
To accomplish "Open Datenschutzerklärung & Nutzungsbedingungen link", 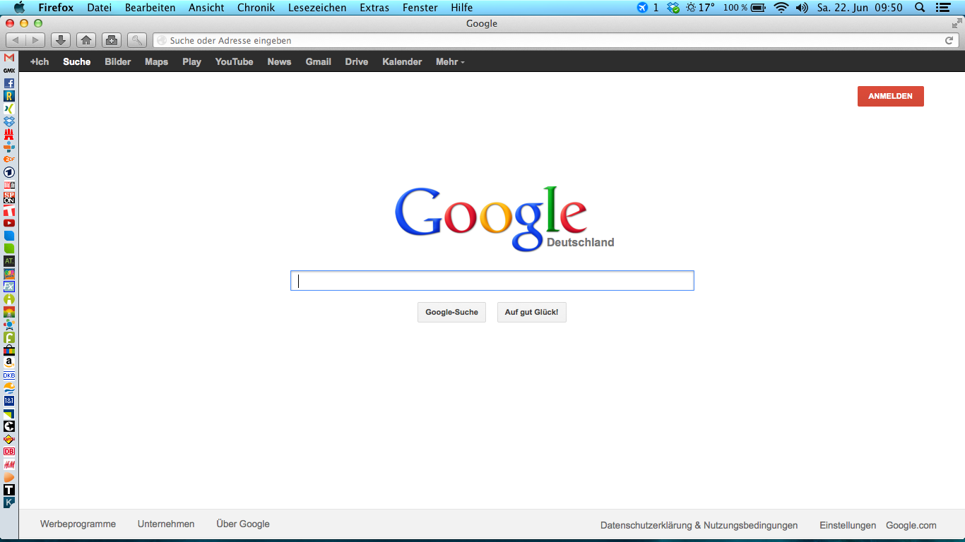I will [699, 525].
